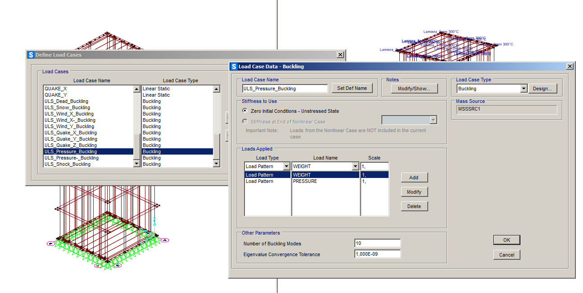The image size is (583, 293).
Task: Expand the Load Name WEIGHT dropdown
Action: (355, 166)
